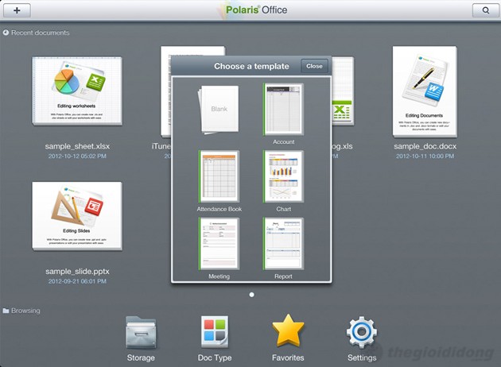Click the Polaris Office title logo
Image resolution: width=501 pixels, height=367 pixels.
click(x=256, y=10)
